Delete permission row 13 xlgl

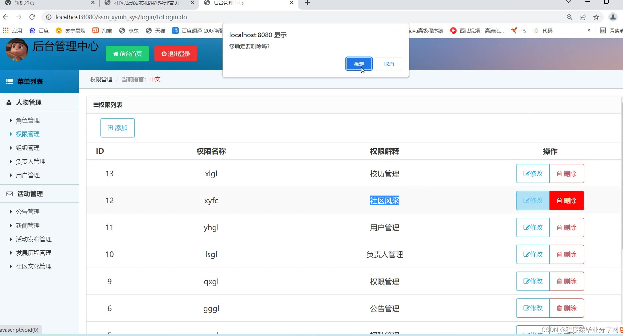tap(567, 174)
